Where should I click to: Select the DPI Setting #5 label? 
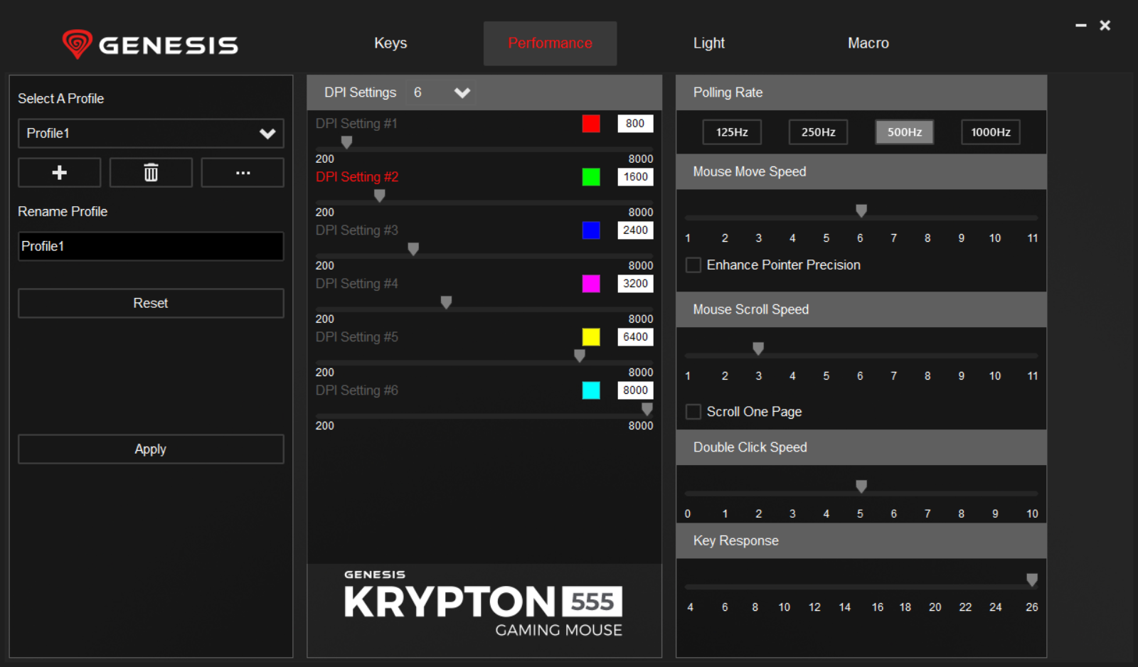point(357,337)
